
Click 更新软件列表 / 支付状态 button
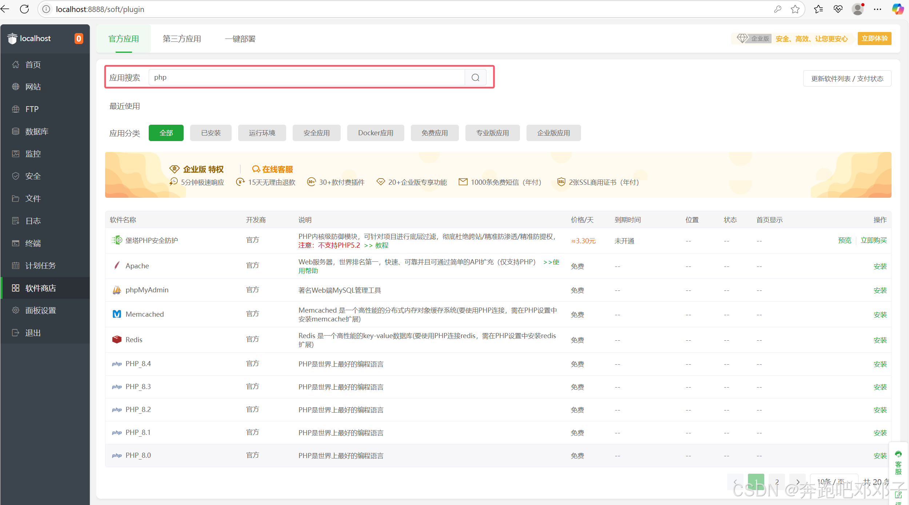(847, 79)
